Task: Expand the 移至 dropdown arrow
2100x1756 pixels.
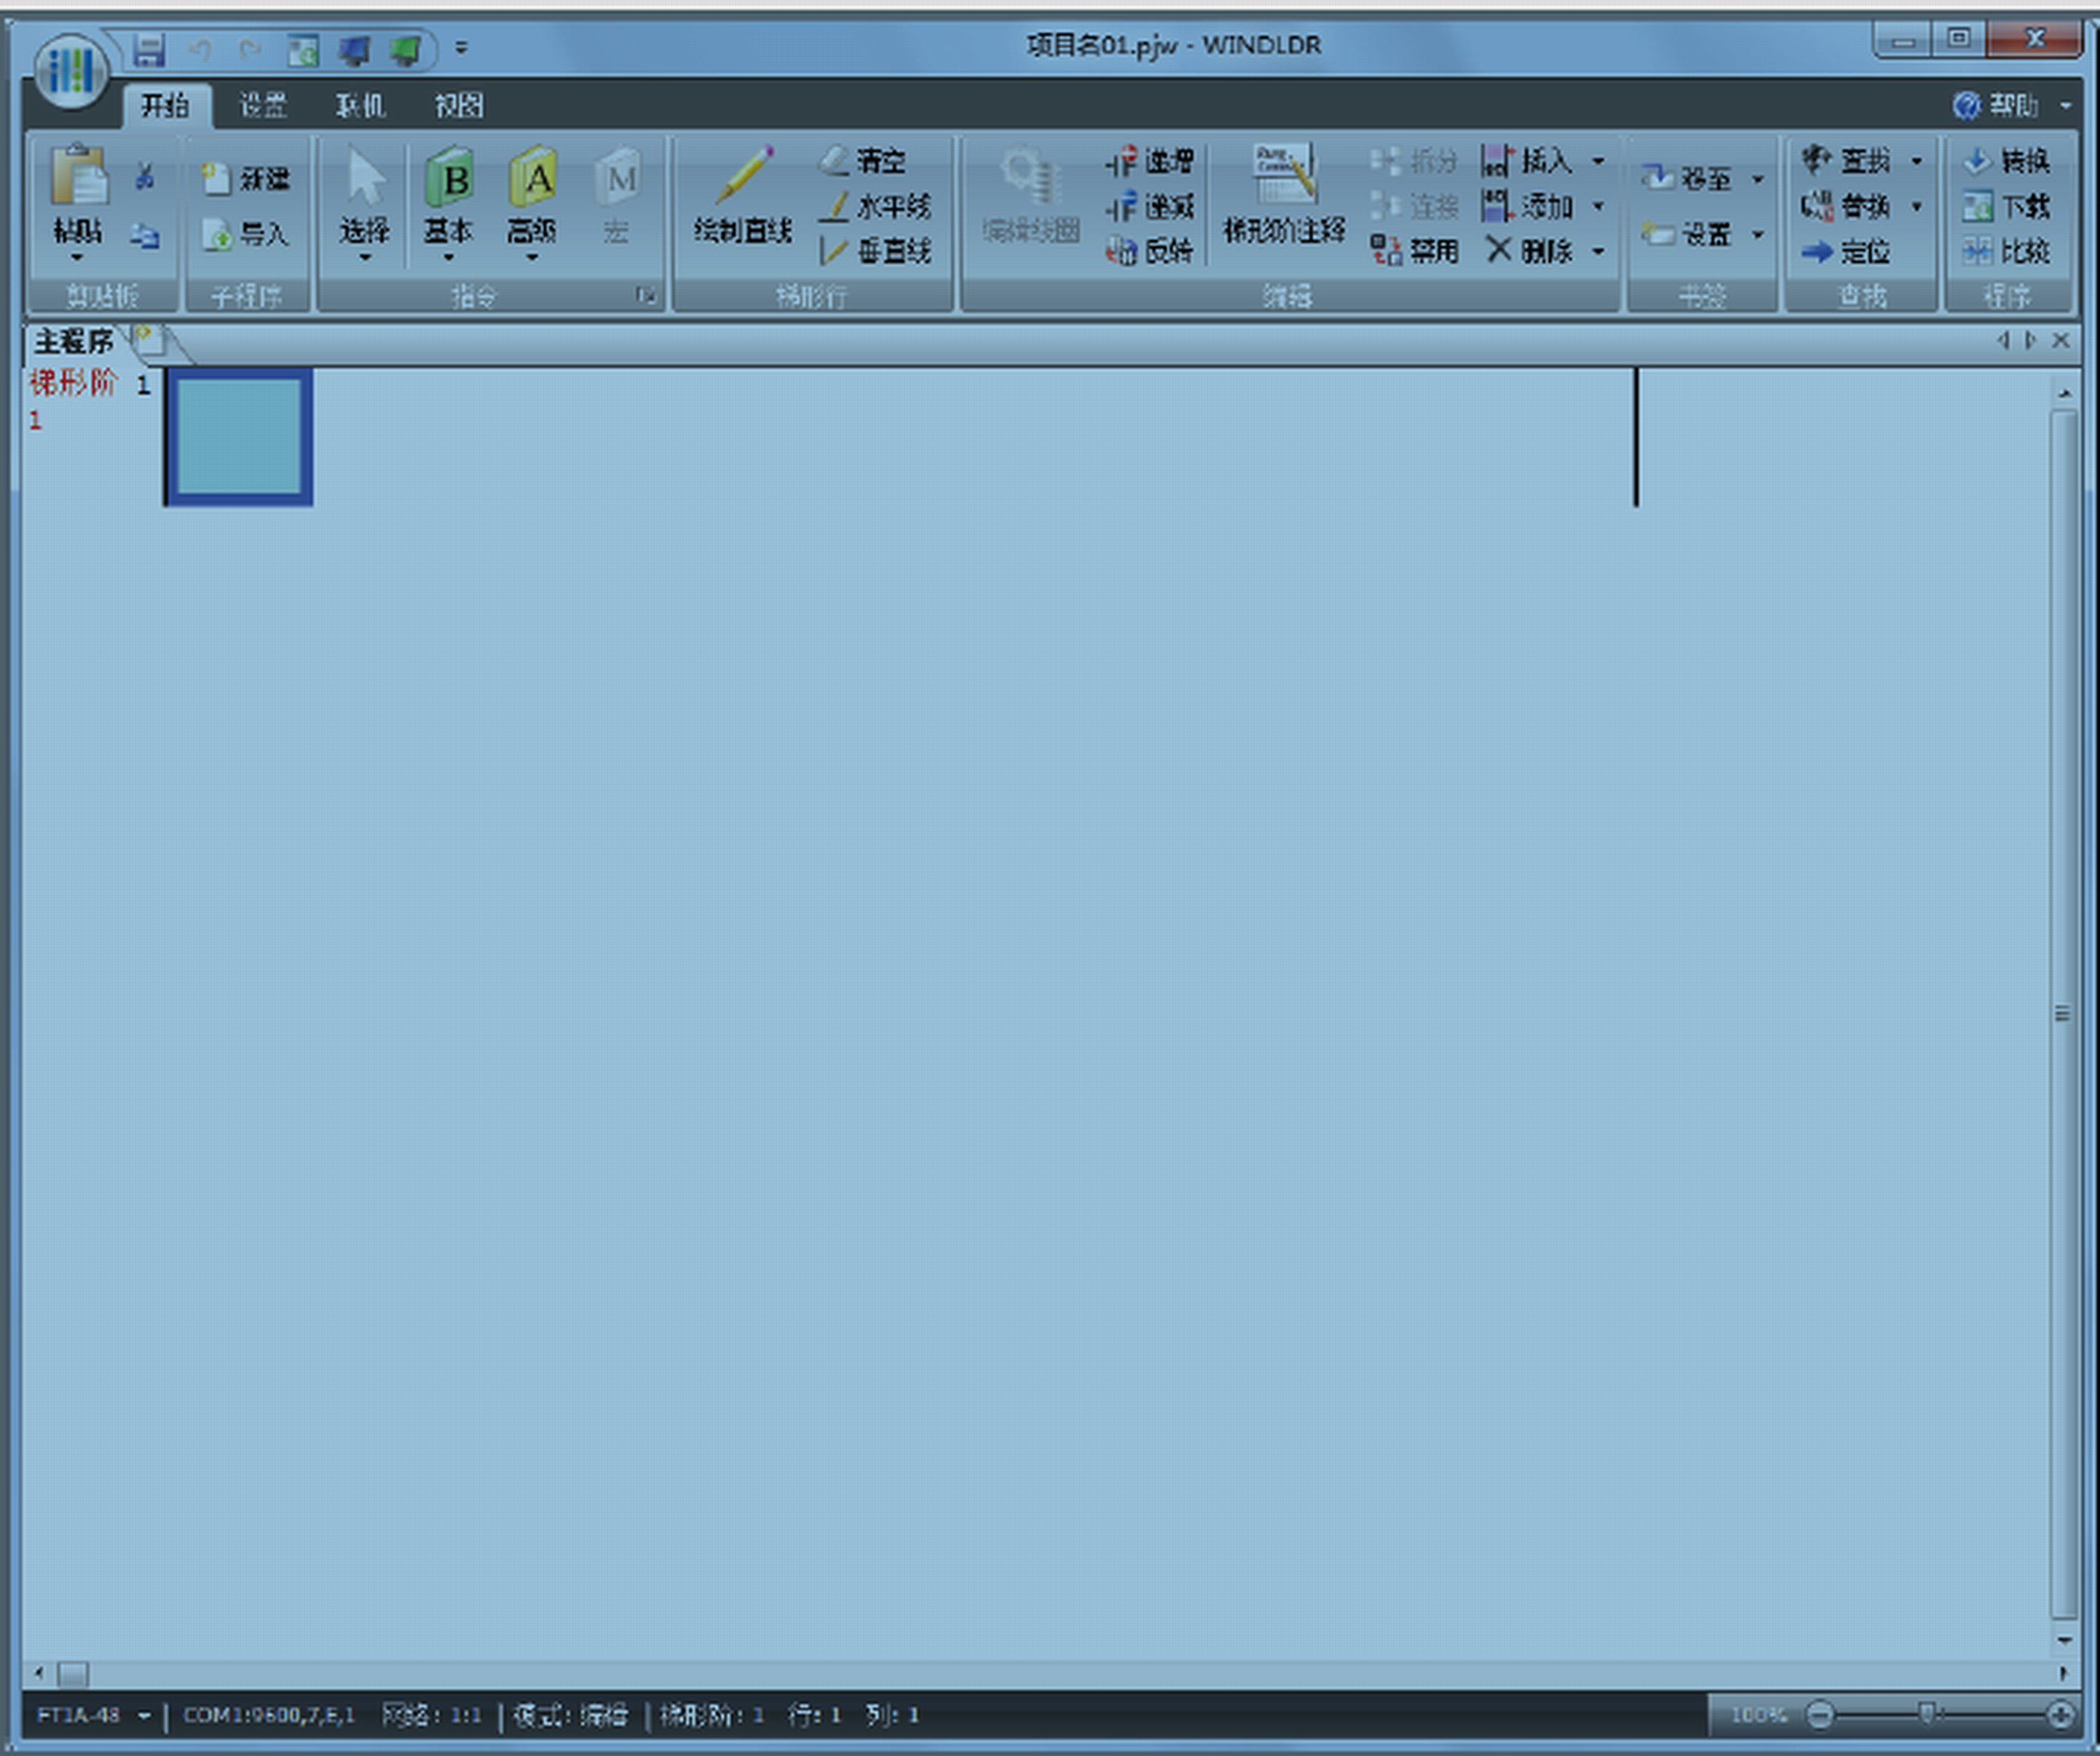Action: (x=1758, y=180)
